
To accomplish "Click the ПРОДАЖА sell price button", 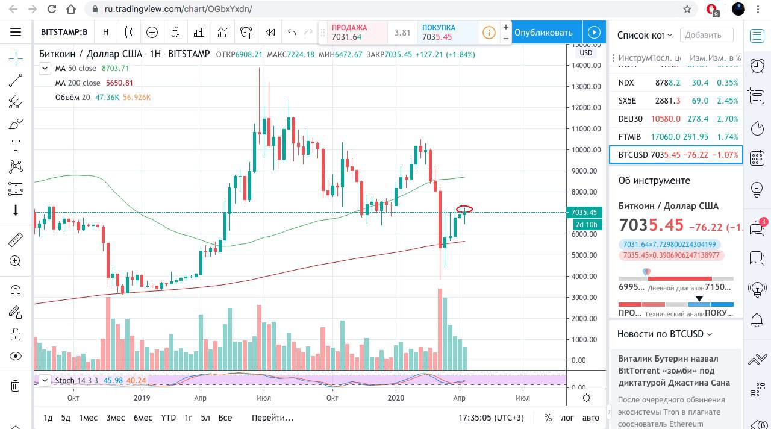I will pos(357,33).
